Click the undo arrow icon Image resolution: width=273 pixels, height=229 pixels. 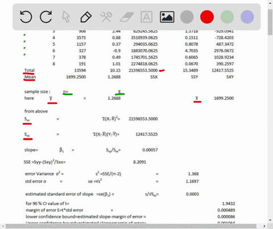click(26, 17)
